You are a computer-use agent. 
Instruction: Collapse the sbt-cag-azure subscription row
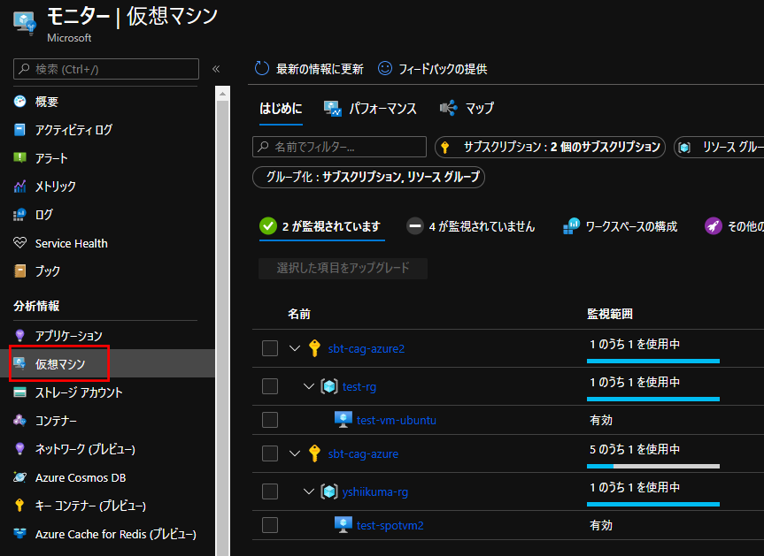(294, 453)
